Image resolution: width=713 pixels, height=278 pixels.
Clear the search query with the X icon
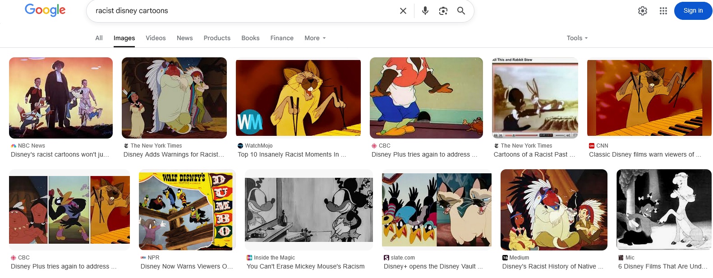[403, 11]
